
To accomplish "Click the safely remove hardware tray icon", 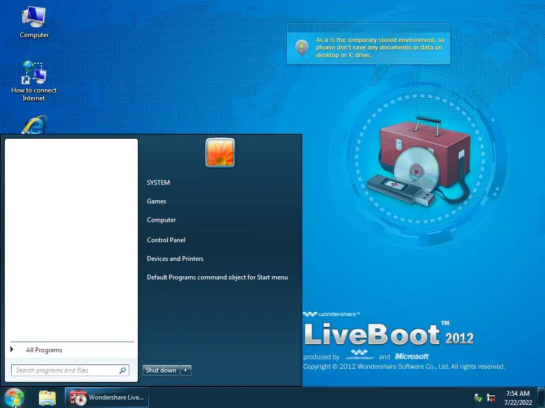I will [478, 397].
